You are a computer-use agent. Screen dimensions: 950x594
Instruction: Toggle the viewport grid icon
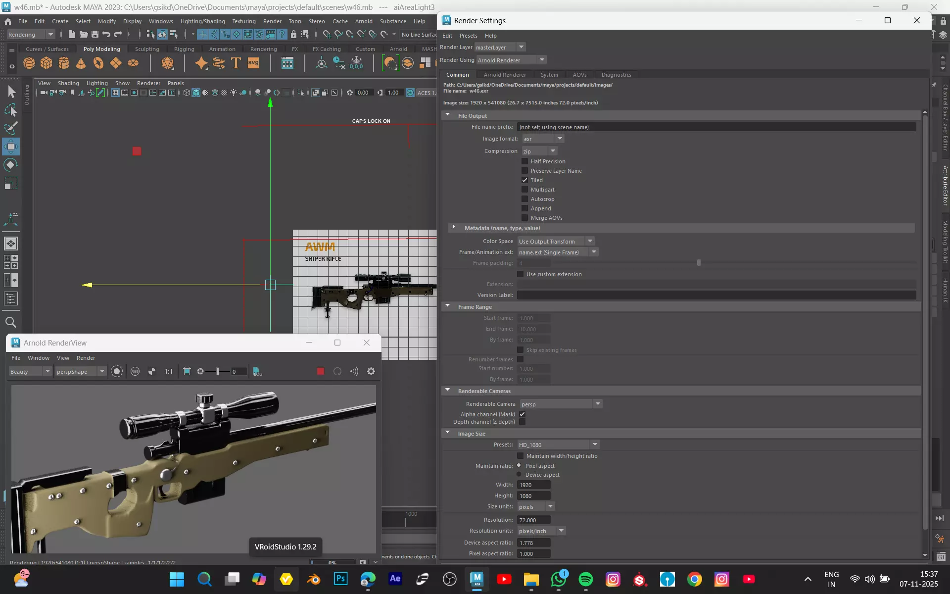[x=115, y=93]
